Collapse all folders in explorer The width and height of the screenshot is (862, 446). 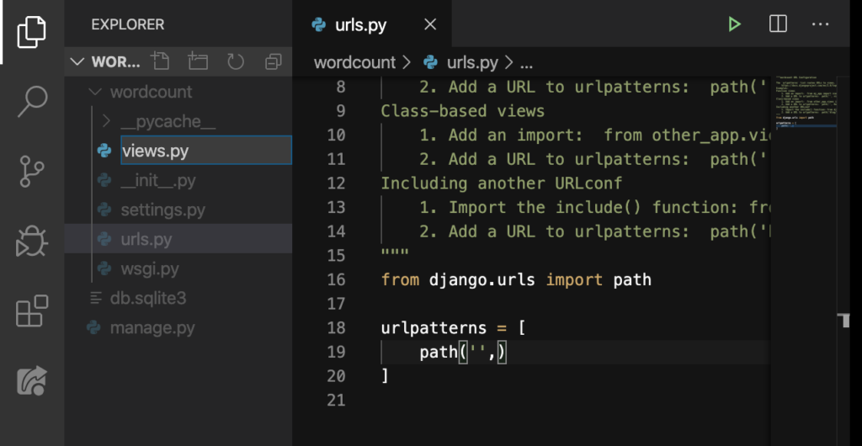274,61
